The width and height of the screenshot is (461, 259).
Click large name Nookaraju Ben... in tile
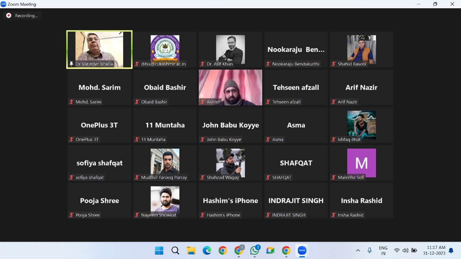296,50
